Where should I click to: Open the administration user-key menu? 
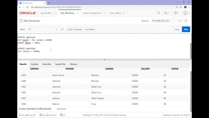click(167, 13)
